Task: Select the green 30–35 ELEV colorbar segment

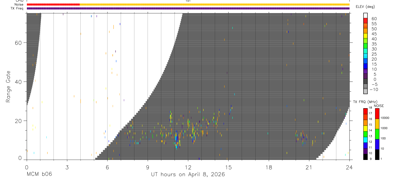Action: pyautogui.click(x=365, y=46)
